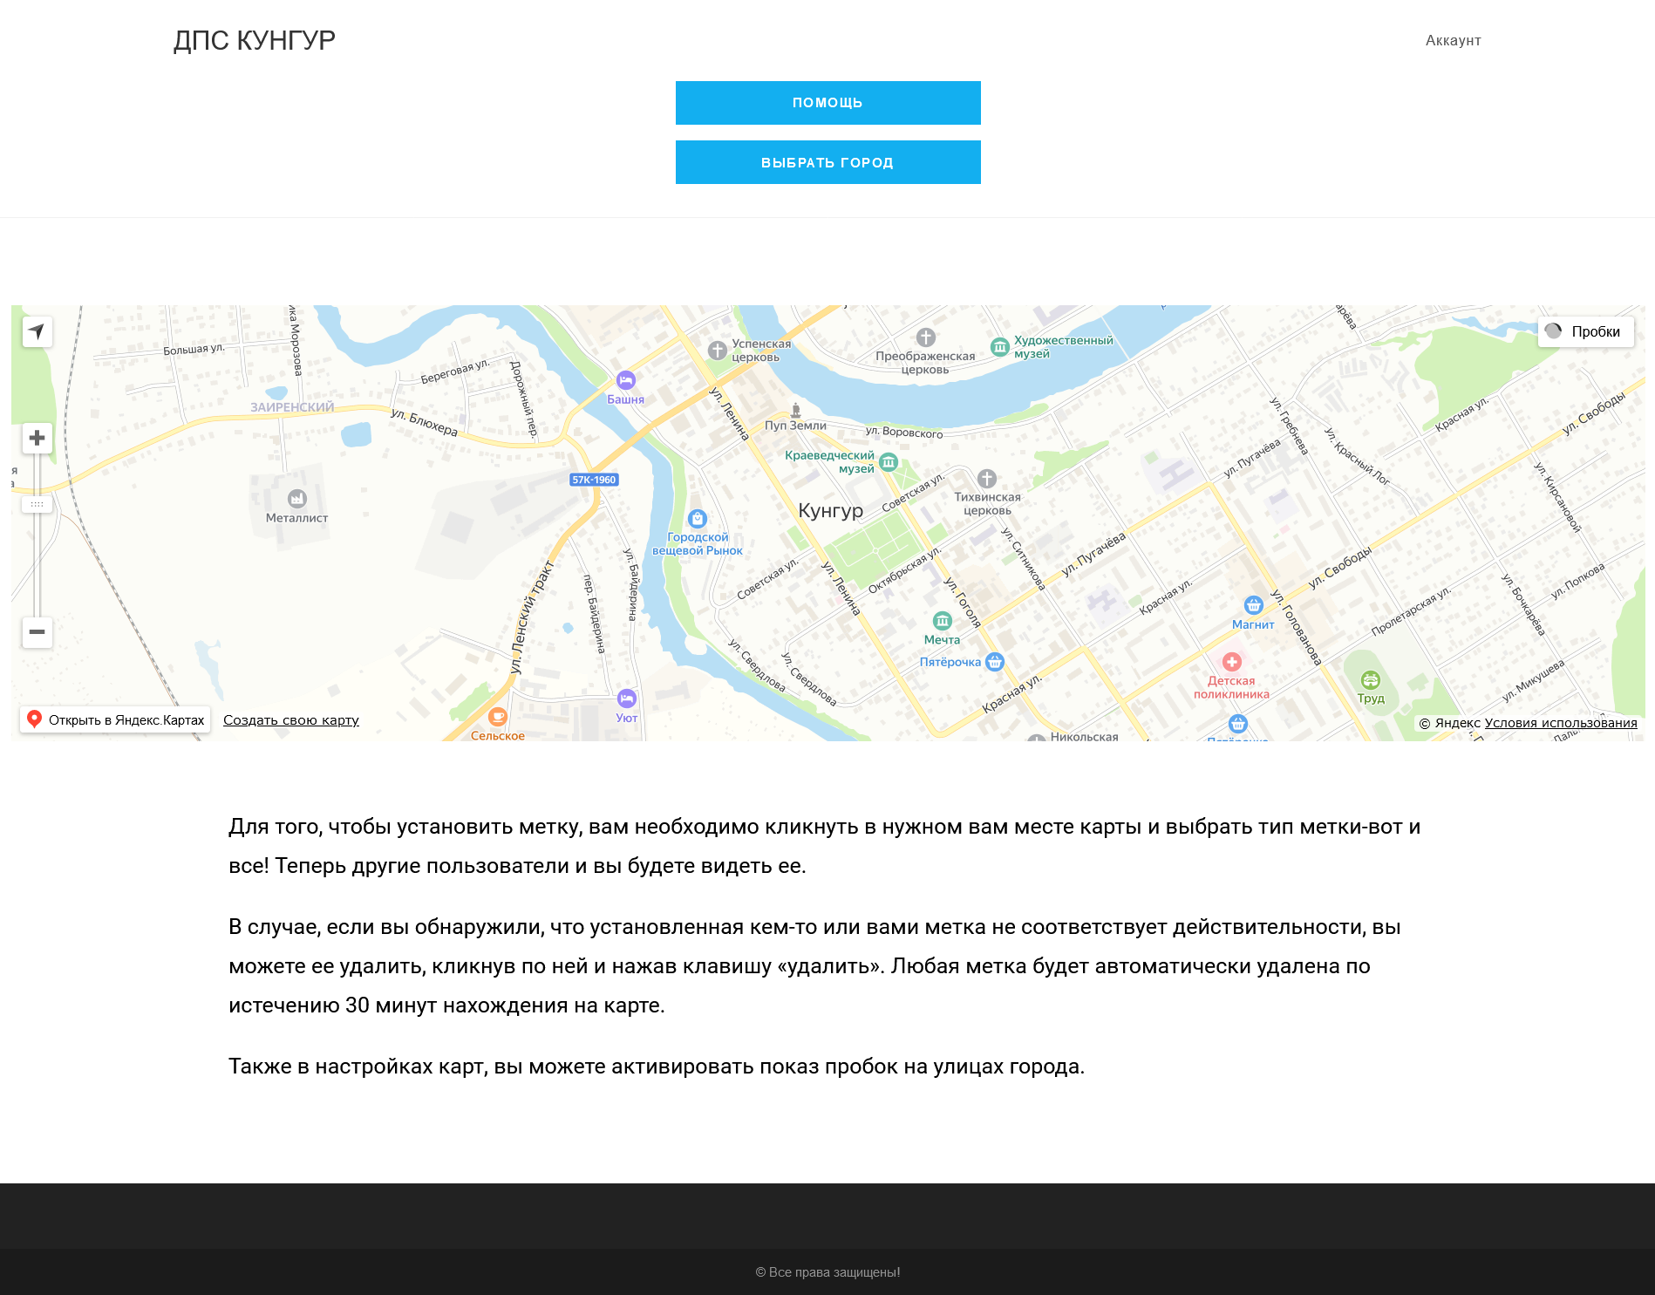
Task: Click the Краеведческий музей marker icon
Action: tap(889, 462)
